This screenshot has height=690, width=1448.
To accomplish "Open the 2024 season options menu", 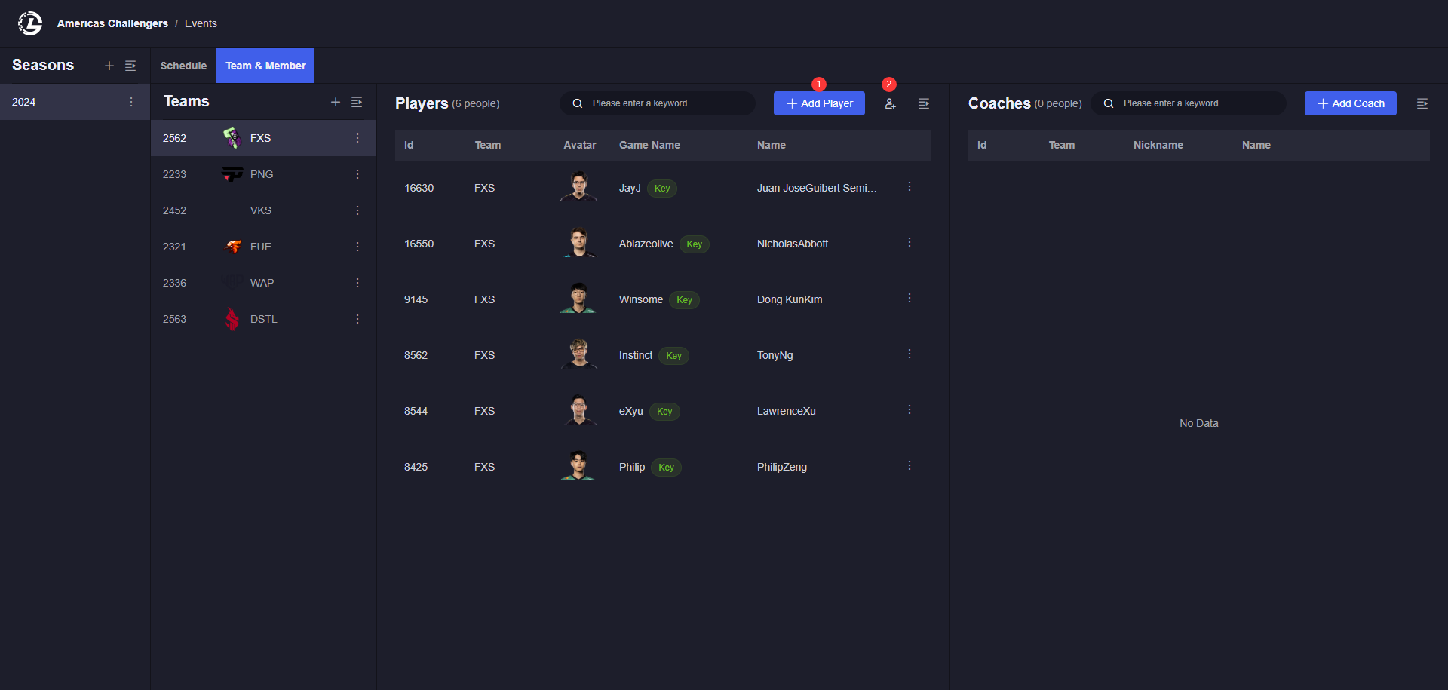I will [x=131, y=102].
